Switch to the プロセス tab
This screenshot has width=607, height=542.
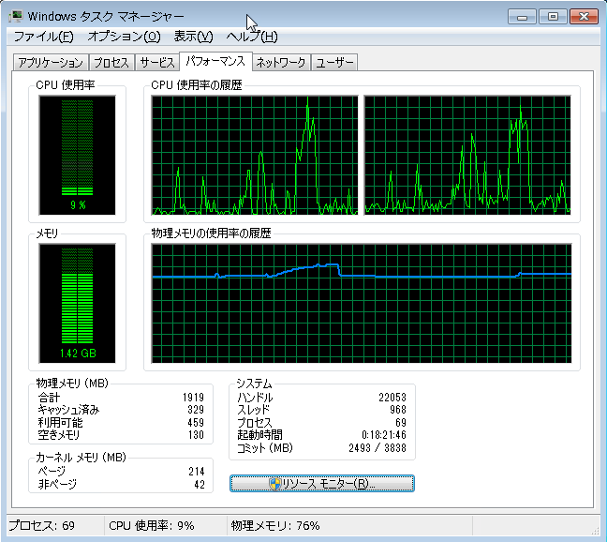[x=111, y=63]
